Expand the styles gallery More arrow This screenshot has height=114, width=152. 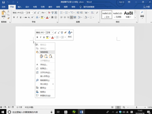[x=135, y=18]
